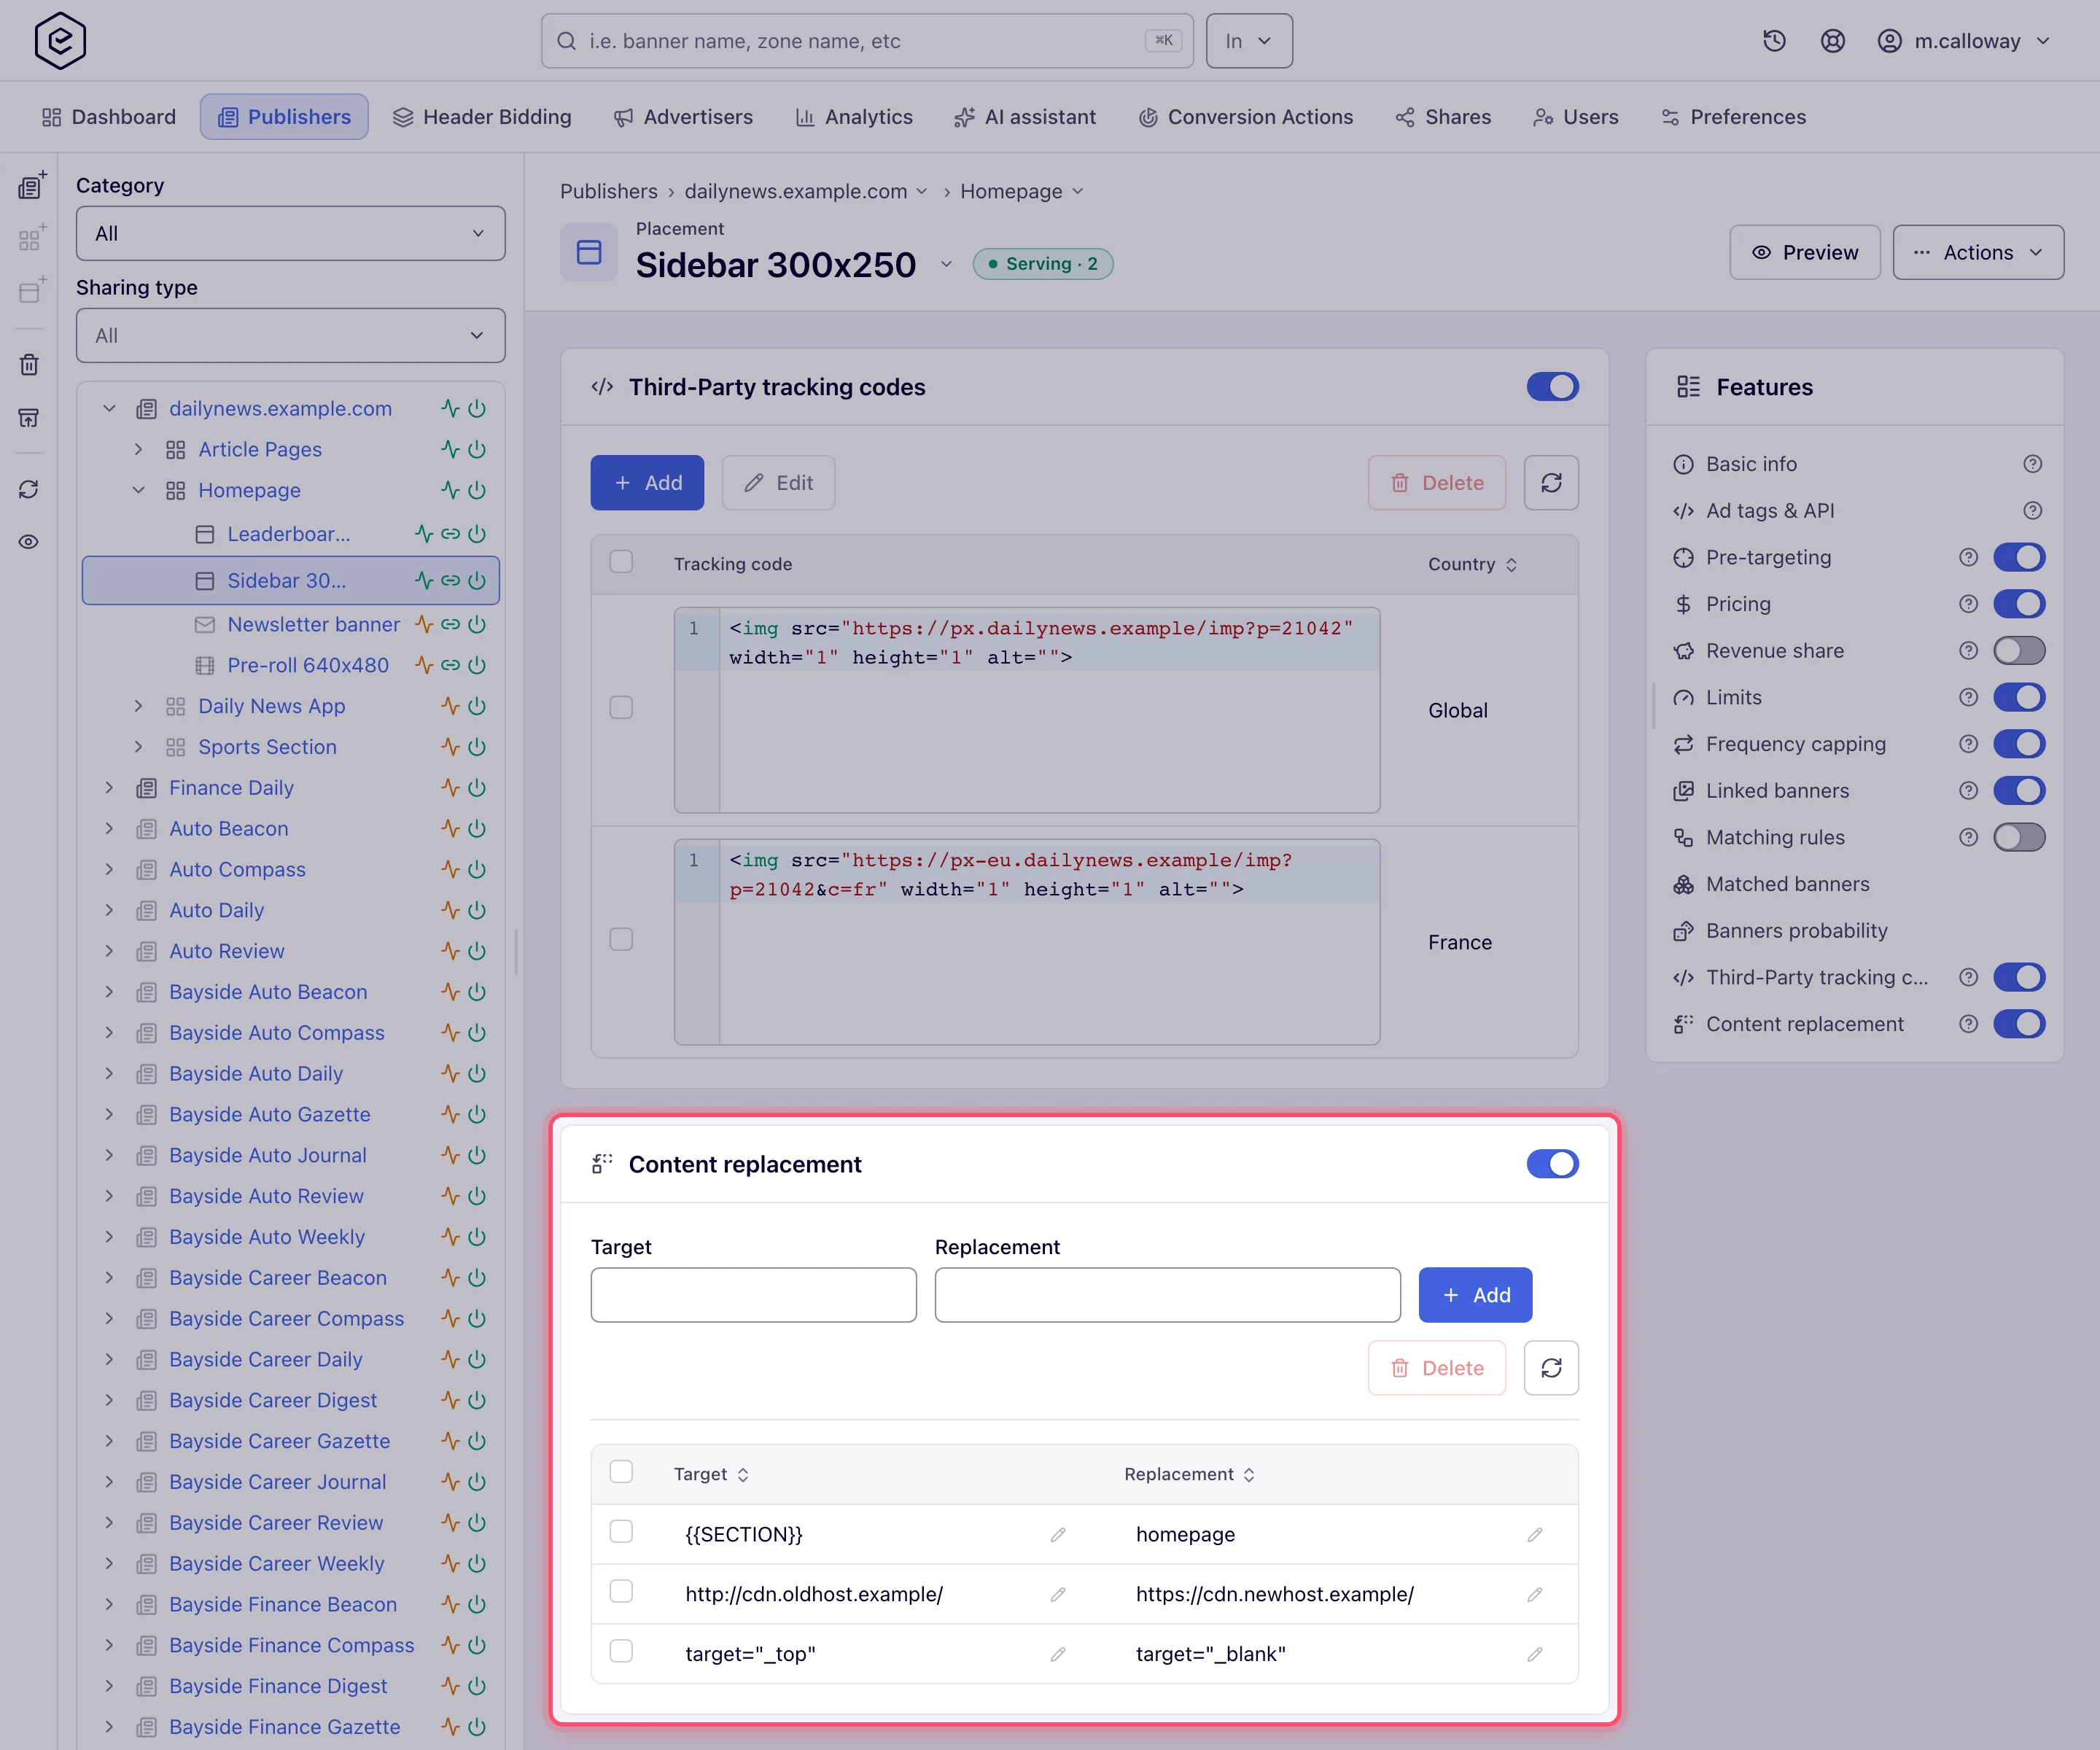Go to Header Bidding tab
The image size is (2100, 1750).
[x=482, y=117]
